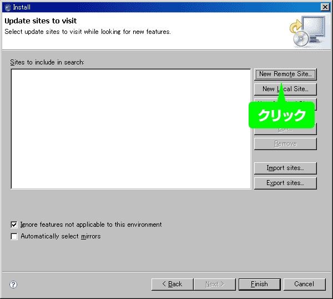Cancel the Install dialog
333x299 pixels.
pyautogui.click(x=304, y=284)
